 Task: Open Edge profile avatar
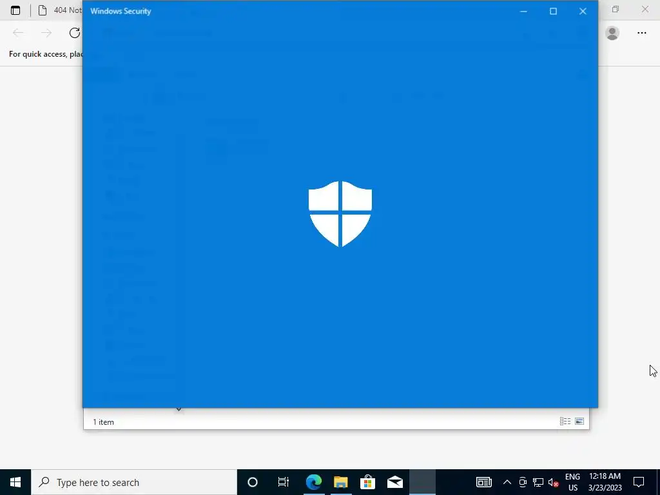612,33
